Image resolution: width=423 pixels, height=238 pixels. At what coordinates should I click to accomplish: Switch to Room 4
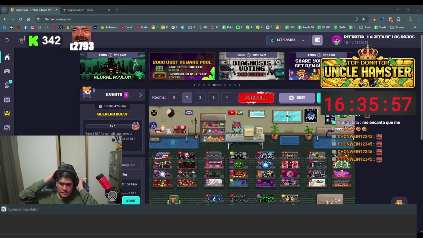(x=226, y=98)
